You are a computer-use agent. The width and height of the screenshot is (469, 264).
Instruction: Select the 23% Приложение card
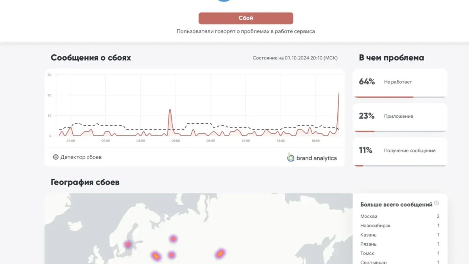click(x=399, y=117)
